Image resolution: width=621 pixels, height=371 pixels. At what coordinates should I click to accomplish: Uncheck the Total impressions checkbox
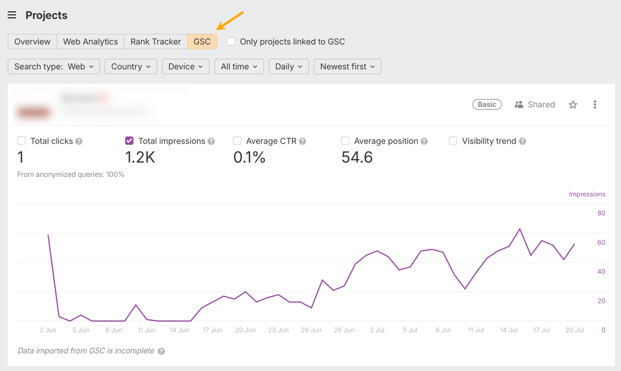pos(129,141)
